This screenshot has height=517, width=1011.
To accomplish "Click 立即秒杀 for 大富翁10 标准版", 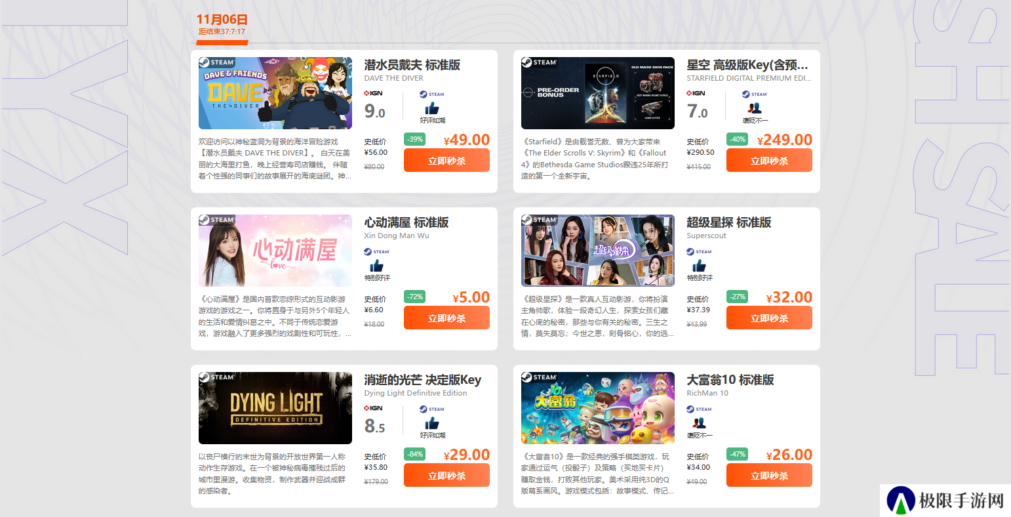I will 769,475.
